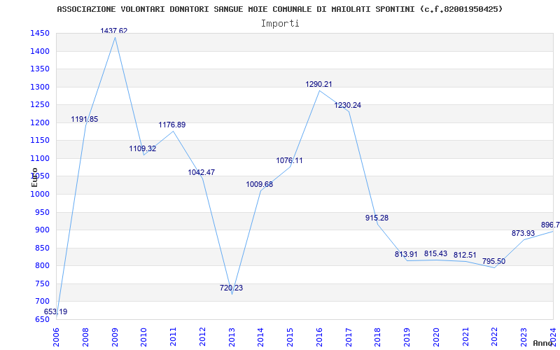Click the 1250 y-axis tick value
This screenshot has height=350, width=560.
(40, 105)
